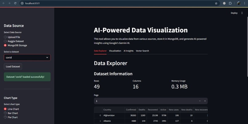Open the browser extensions puzzle icon
Viewport: 248px width, 124px height.
pos(230,3)
